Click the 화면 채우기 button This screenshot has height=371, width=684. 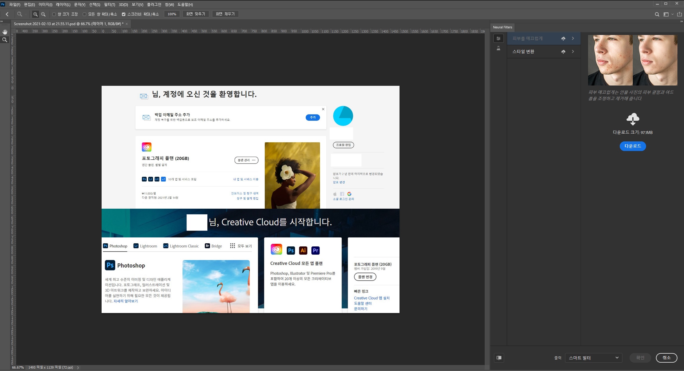tap(225, 14)
